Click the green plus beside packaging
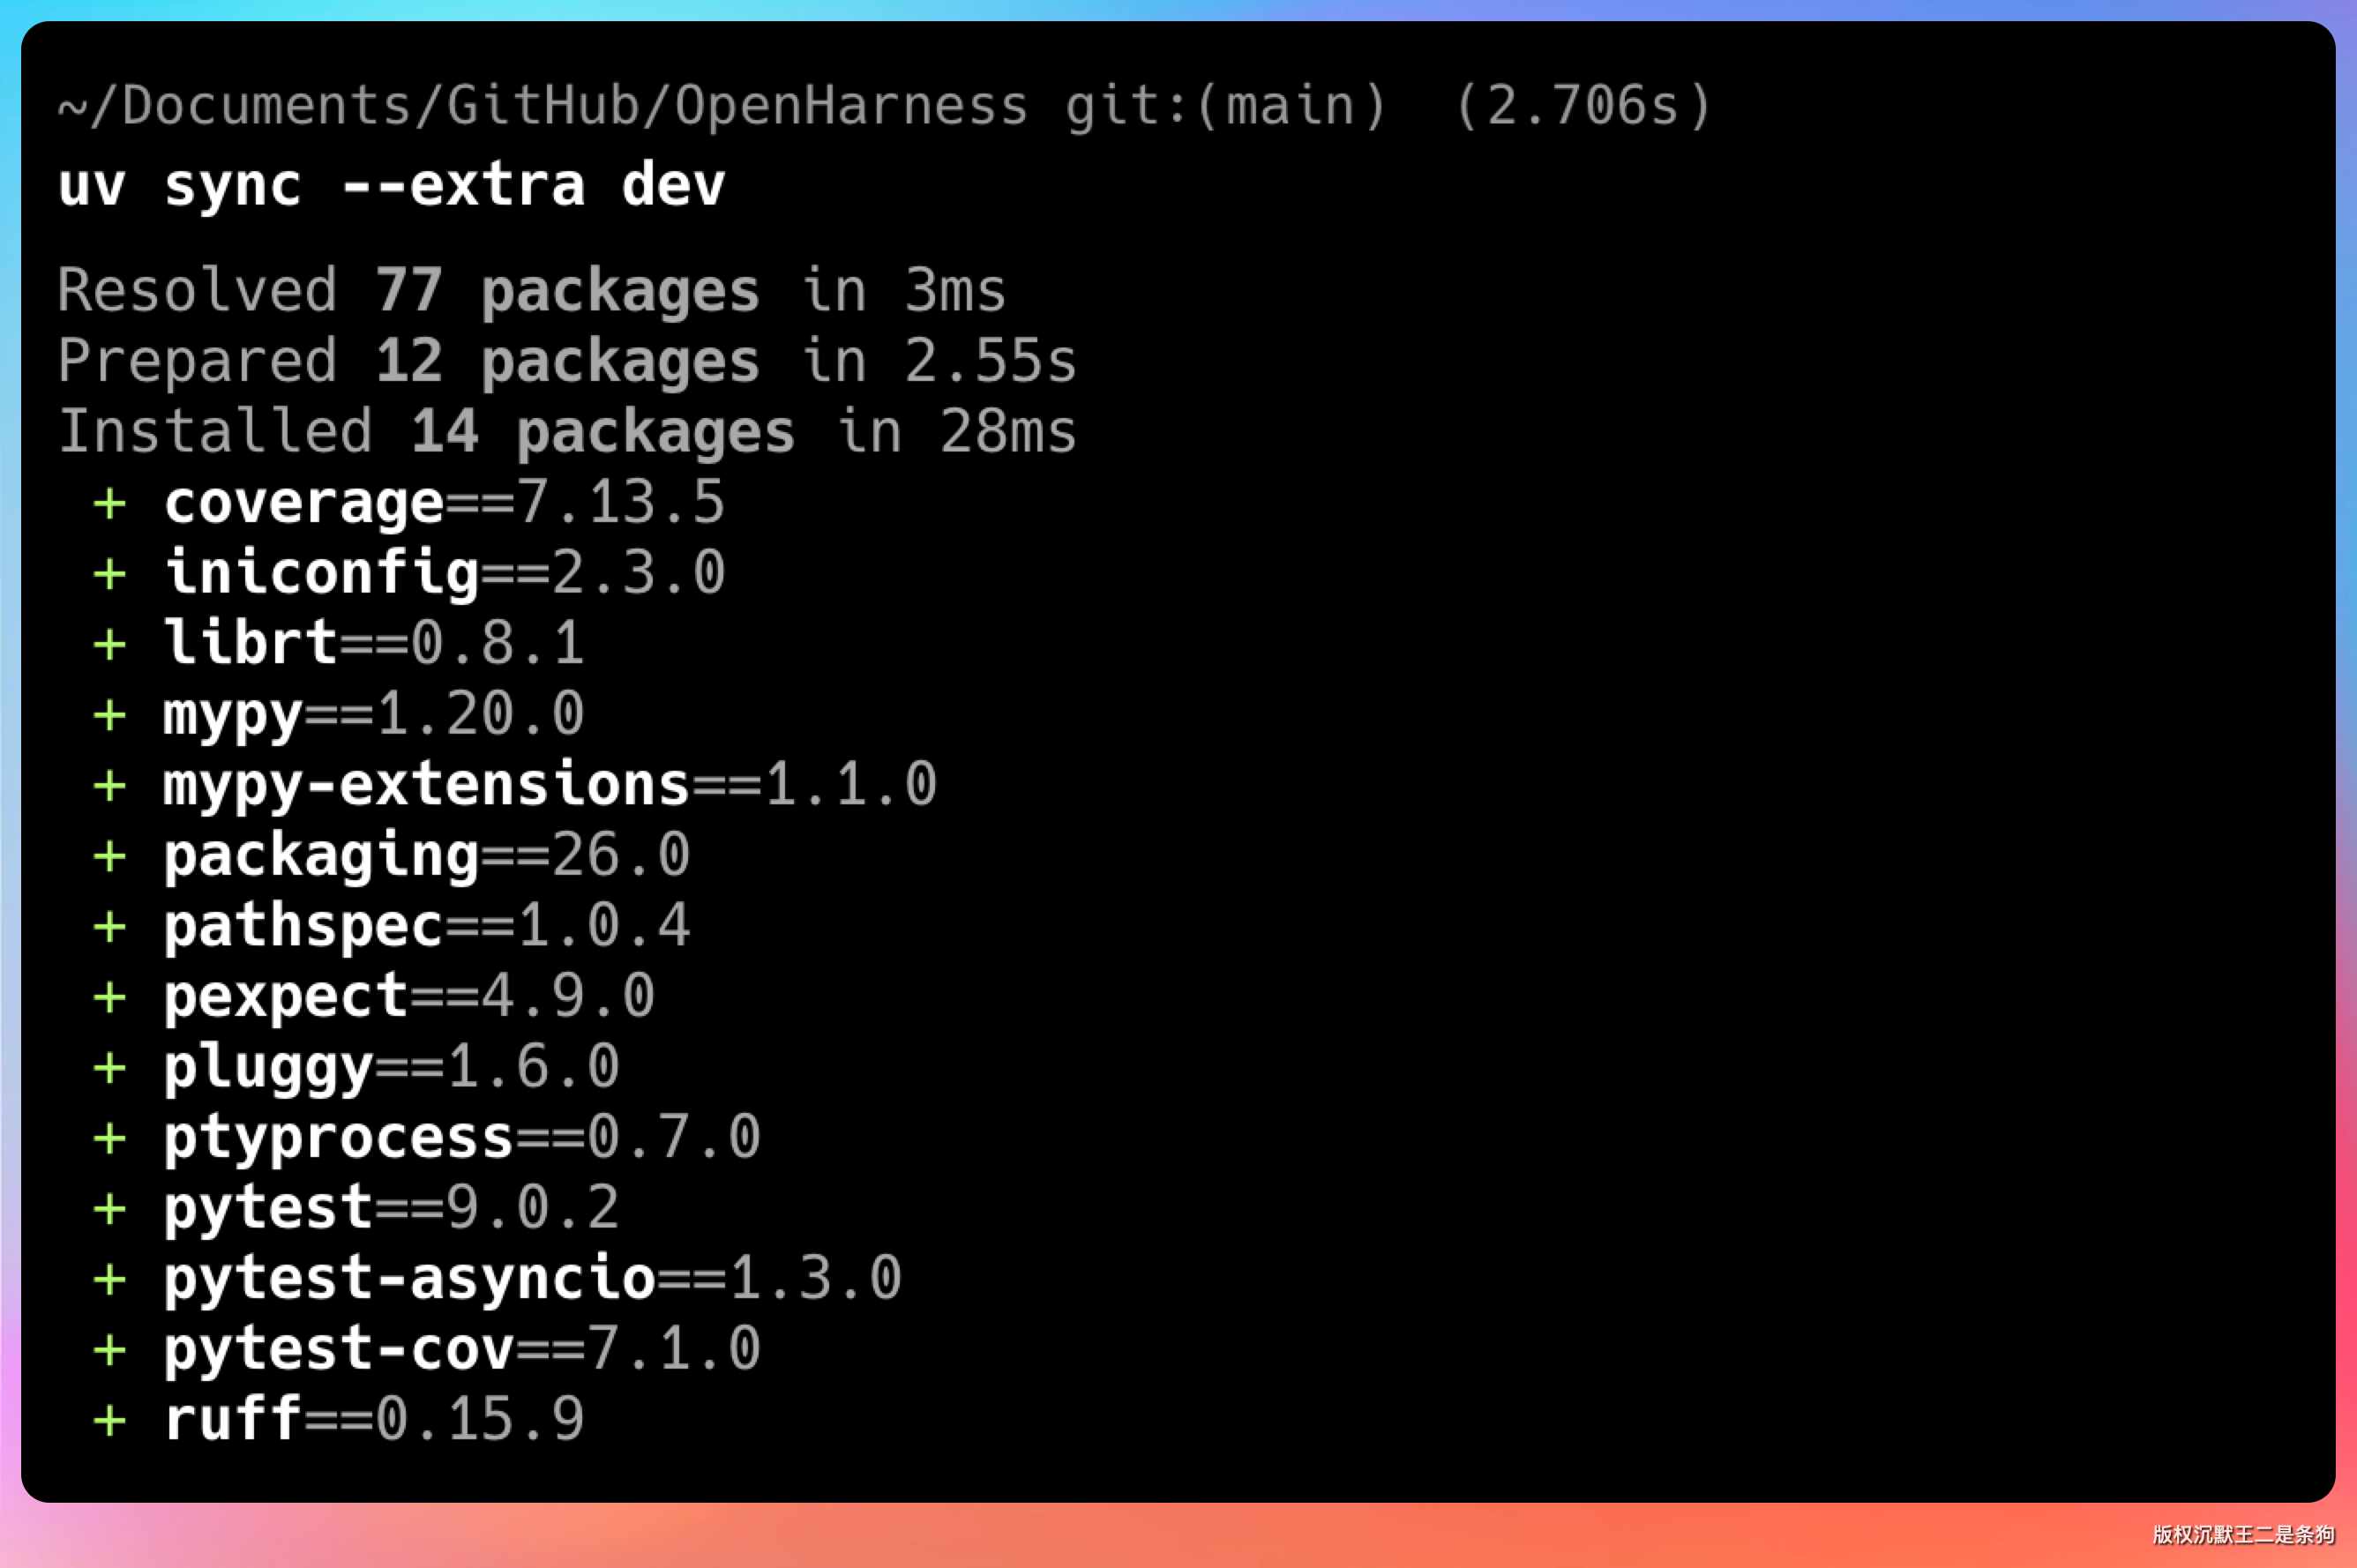The height and width of the screenshot is (1568, 2357). (109, 856)
